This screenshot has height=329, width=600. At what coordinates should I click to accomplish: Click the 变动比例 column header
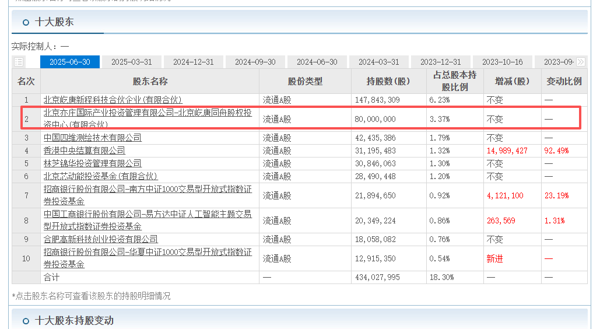564,81
